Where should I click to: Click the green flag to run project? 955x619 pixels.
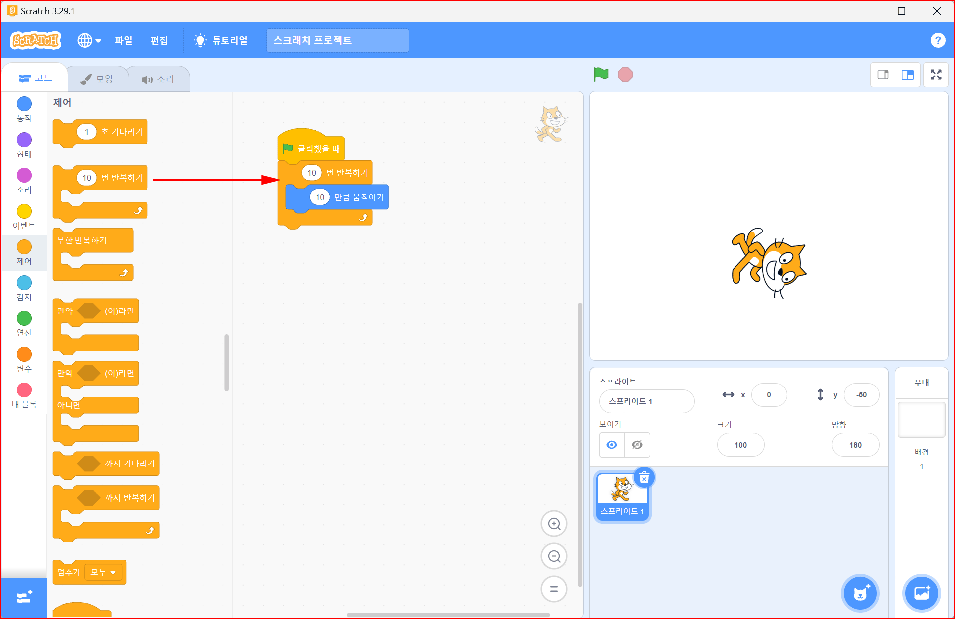tap(601, 75)
